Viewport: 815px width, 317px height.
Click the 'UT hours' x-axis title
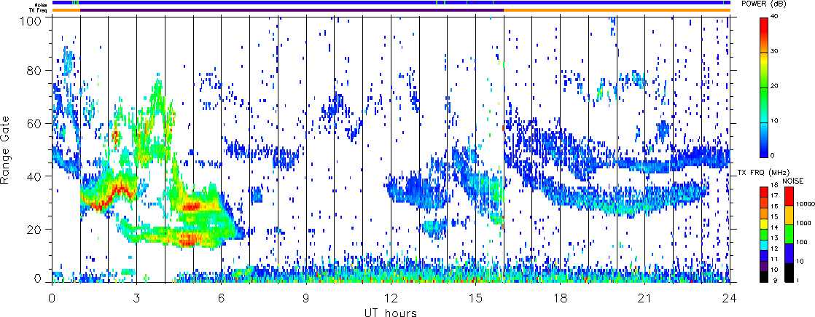(x=390, y=312)
